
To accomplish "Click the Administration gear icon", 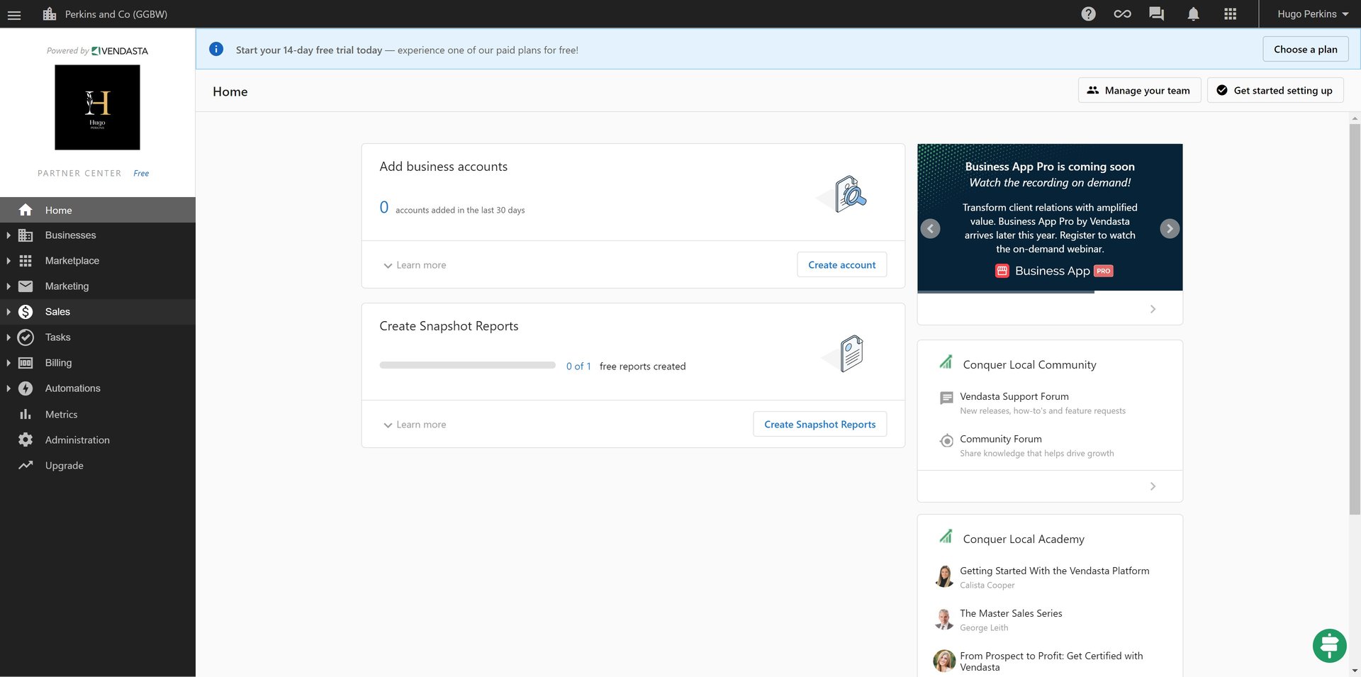I will [x=26, y=440].
